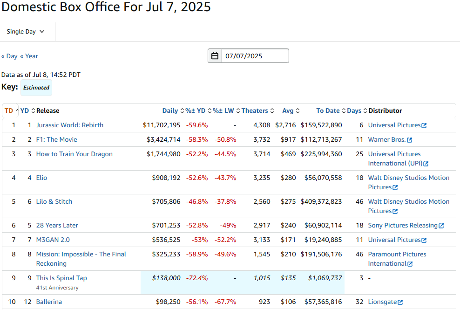Open Walt Disney Studios distributor link for Elio
This screenshot has width=460, height=310.
point(409,182)
